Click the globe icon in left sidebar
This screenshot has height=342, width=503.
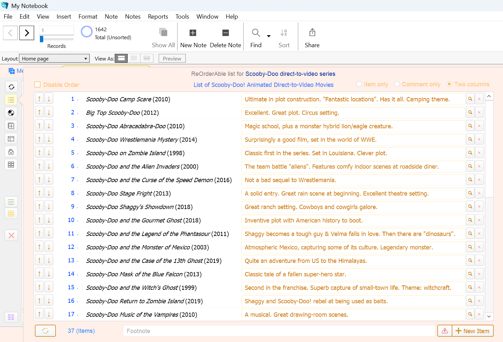coord(11,113)
